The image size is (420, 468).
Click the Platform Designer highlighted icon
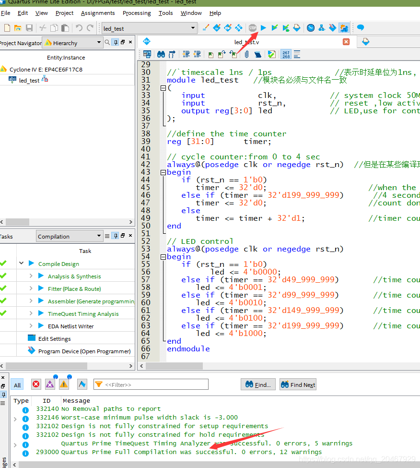click(x=344, y=28)
